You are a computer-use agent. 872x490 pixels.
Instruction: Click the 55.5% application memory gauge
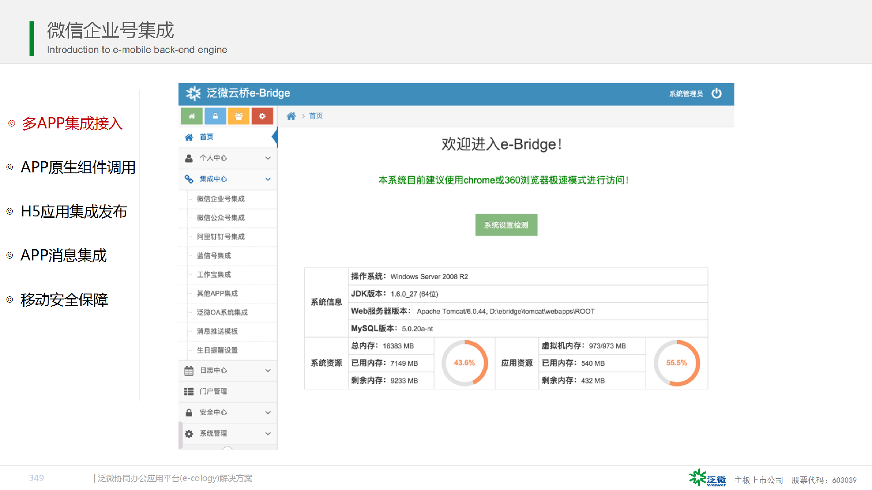point(677,363)
